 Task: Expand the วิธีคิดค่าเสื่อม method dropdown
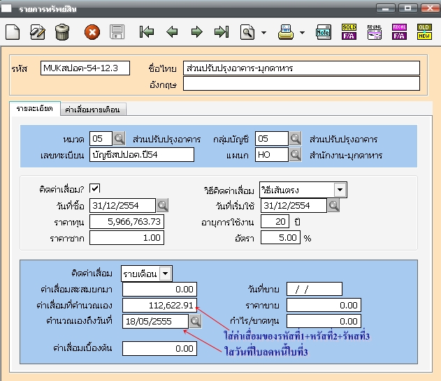(339, 189)
